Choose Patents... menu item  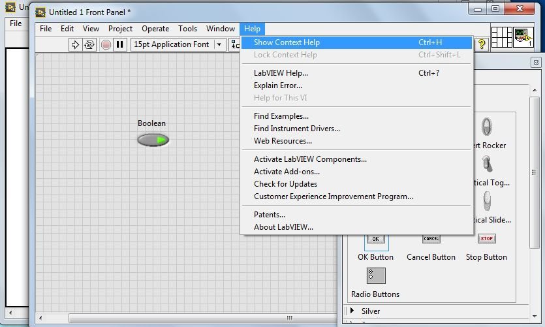pos(356,215)
